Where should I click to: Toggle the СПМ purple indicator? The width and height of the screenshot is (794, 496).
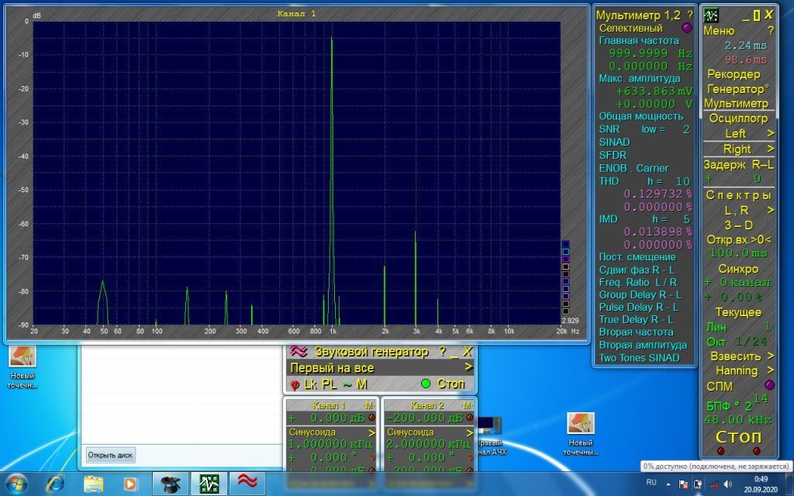[x=769, y=385]
